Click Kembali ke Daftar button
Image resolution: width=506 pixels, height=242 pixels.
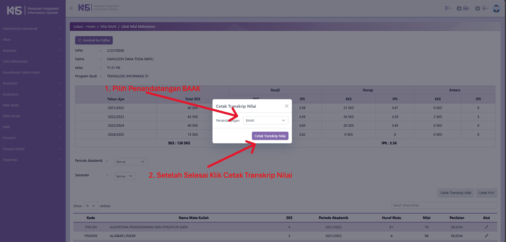[94, 40]
